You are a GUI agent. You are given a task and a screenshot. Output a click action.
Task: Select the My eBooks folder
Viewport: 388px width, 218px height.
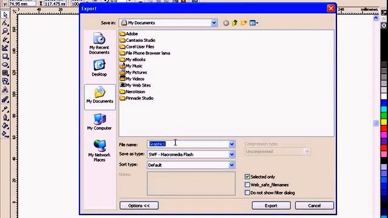(x=133, y=59)
